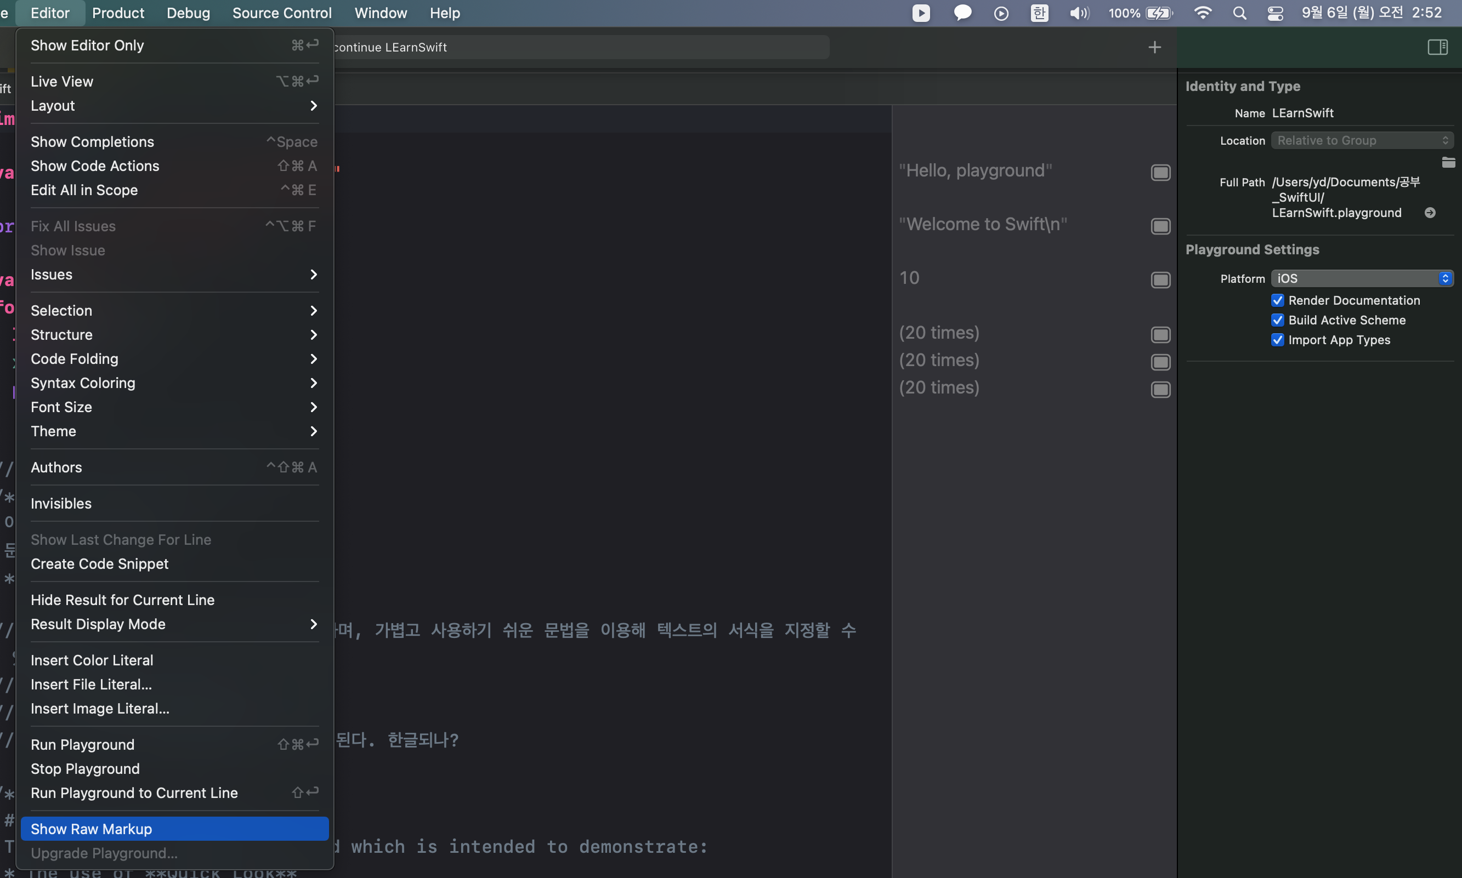Click the plus button to add editor tab
Screen dimensions: 1462x878
pyautogui.click(x=1154, y=47)
